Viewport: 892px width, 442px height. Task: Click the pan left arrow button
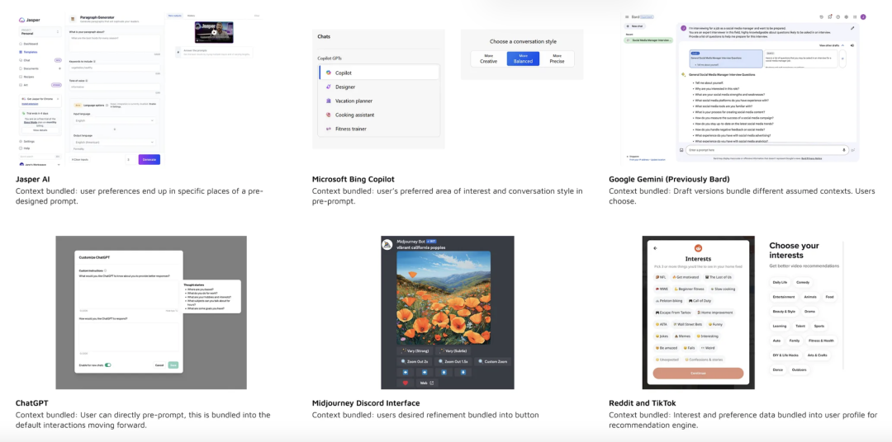pyautogui.click(x=406, y=372)
